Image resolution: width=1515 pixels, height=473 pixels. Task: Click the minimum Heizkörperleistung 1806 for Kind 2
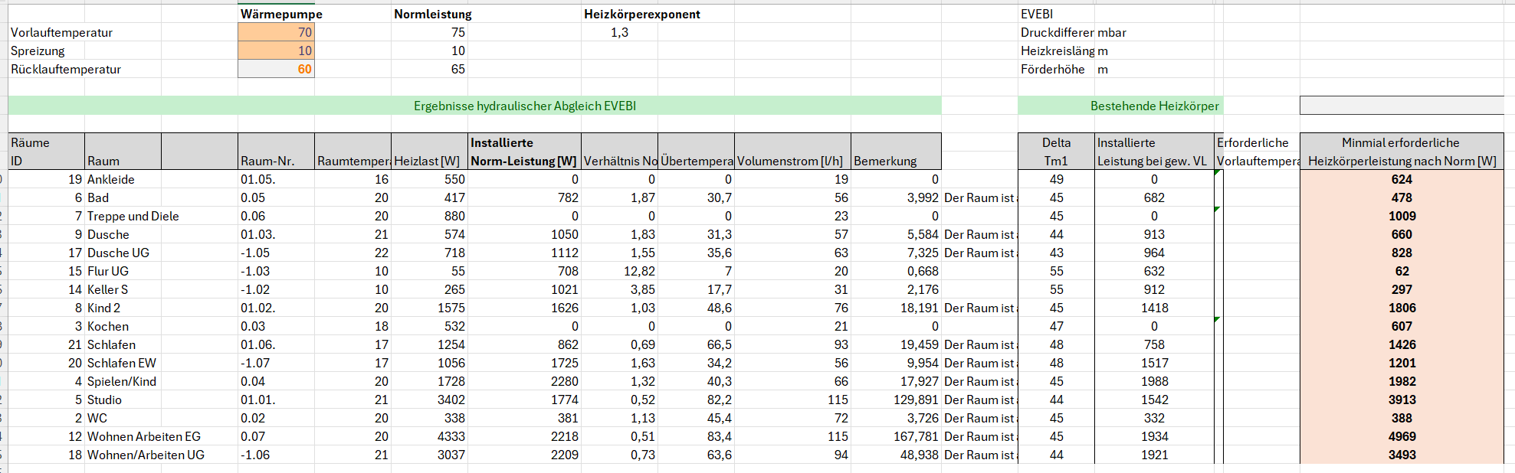[x=1402, y=308]
